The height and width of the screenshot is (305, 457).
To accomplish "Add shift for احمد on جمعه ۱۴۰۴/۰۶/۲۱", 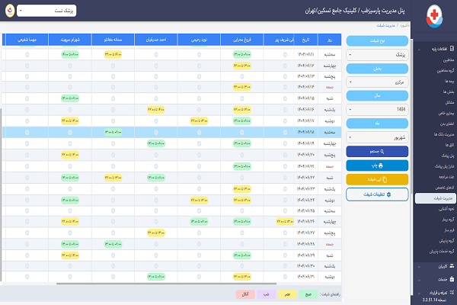I will [156, 166].
